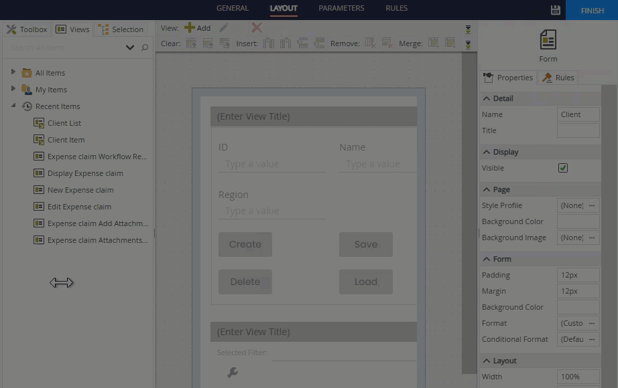Open the search options dropdown chevron

(x=130, y=47)
